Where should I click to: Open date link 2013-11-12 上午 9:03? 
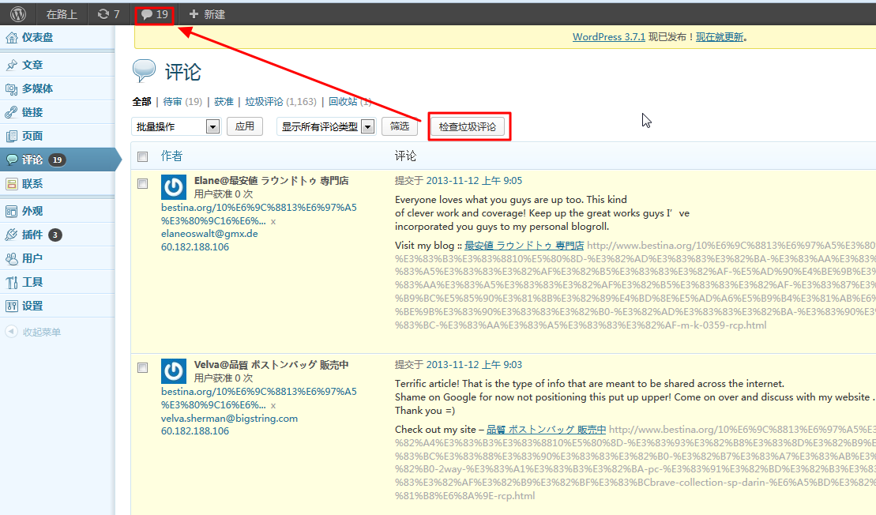474,365
